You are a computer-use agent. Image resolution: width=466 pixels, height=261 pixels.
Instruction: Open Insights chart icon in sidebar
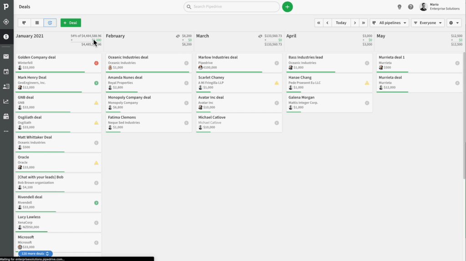pos(6,101)
